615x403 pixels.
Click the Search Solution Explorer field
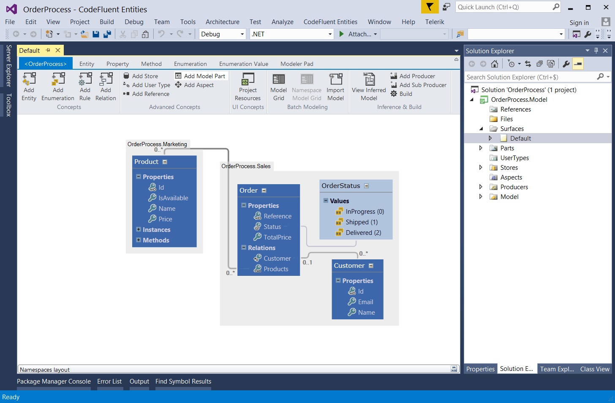(530, 77)
